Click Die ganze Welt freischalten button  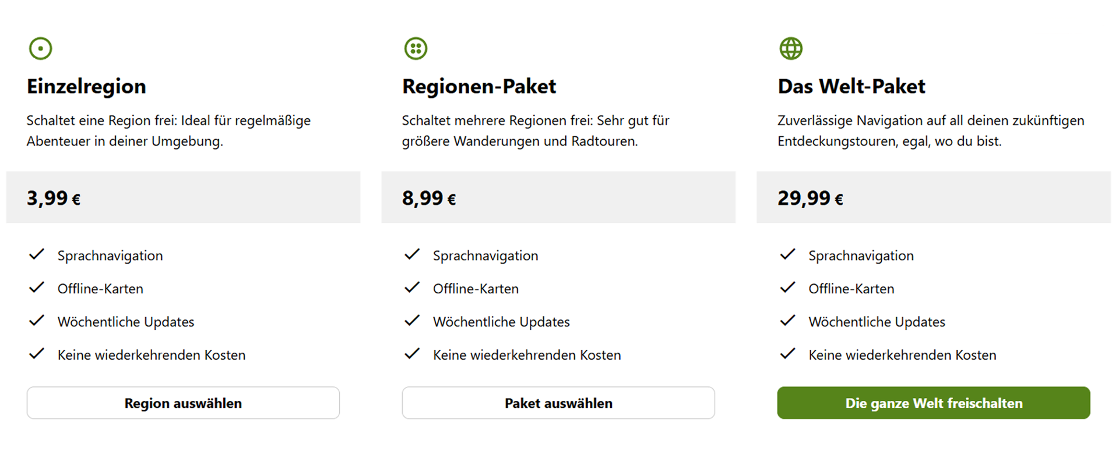(934, 403)
